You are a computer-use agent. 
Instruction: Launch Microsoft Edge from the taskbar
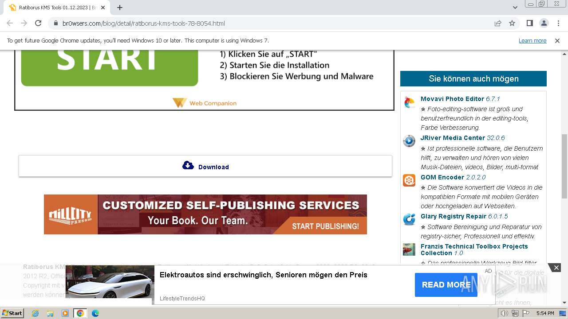[x=95, y=313]
